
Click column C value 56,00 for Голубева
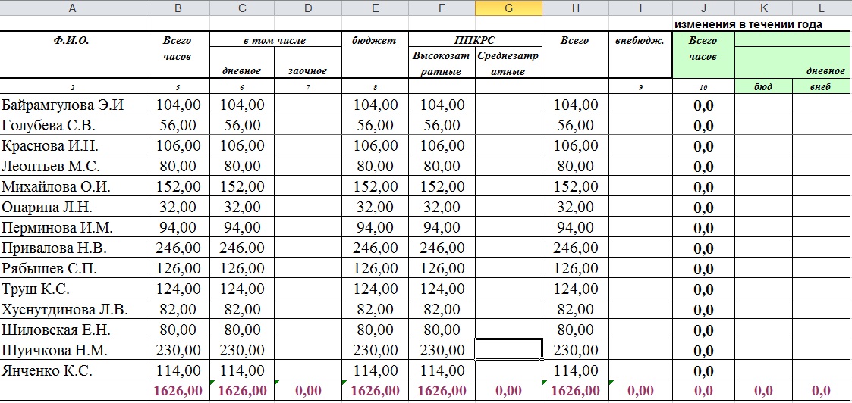click(242, 125)
